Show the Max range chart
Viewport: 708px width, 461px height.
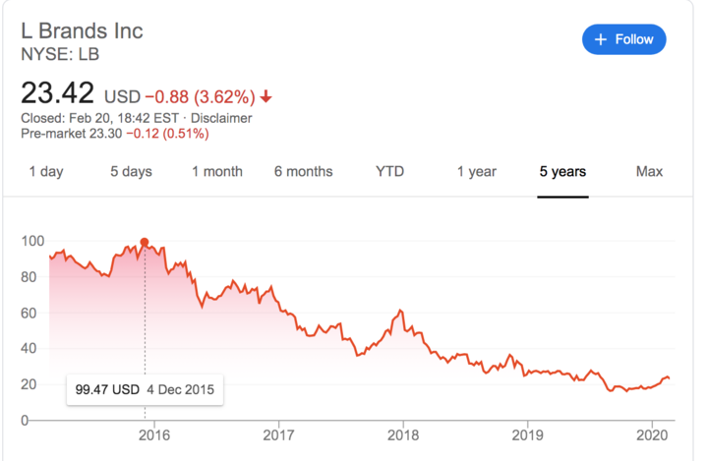tap(649, 172)
